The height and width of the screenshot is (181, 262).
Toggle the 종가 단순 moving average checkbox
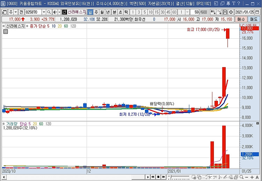(27, 26)
